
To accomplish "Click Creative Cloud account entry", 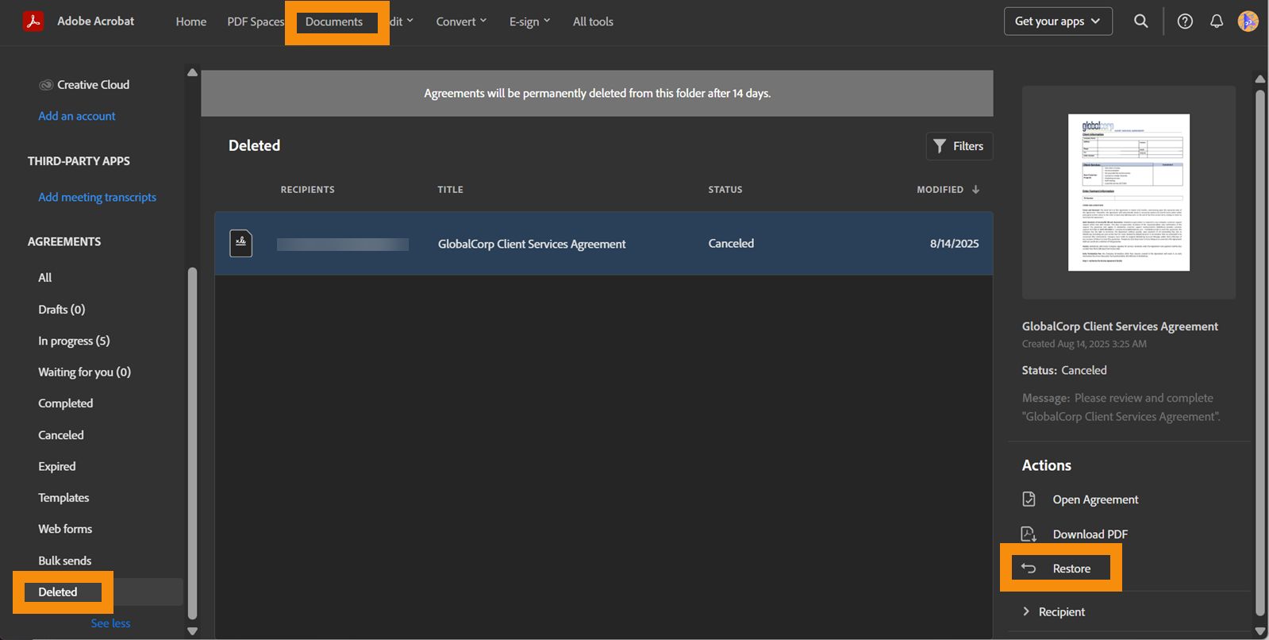I will tap(84, 85).
